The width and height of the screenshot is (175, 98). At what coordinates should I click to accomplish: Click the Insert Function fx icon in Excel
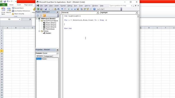coord(30,19)
